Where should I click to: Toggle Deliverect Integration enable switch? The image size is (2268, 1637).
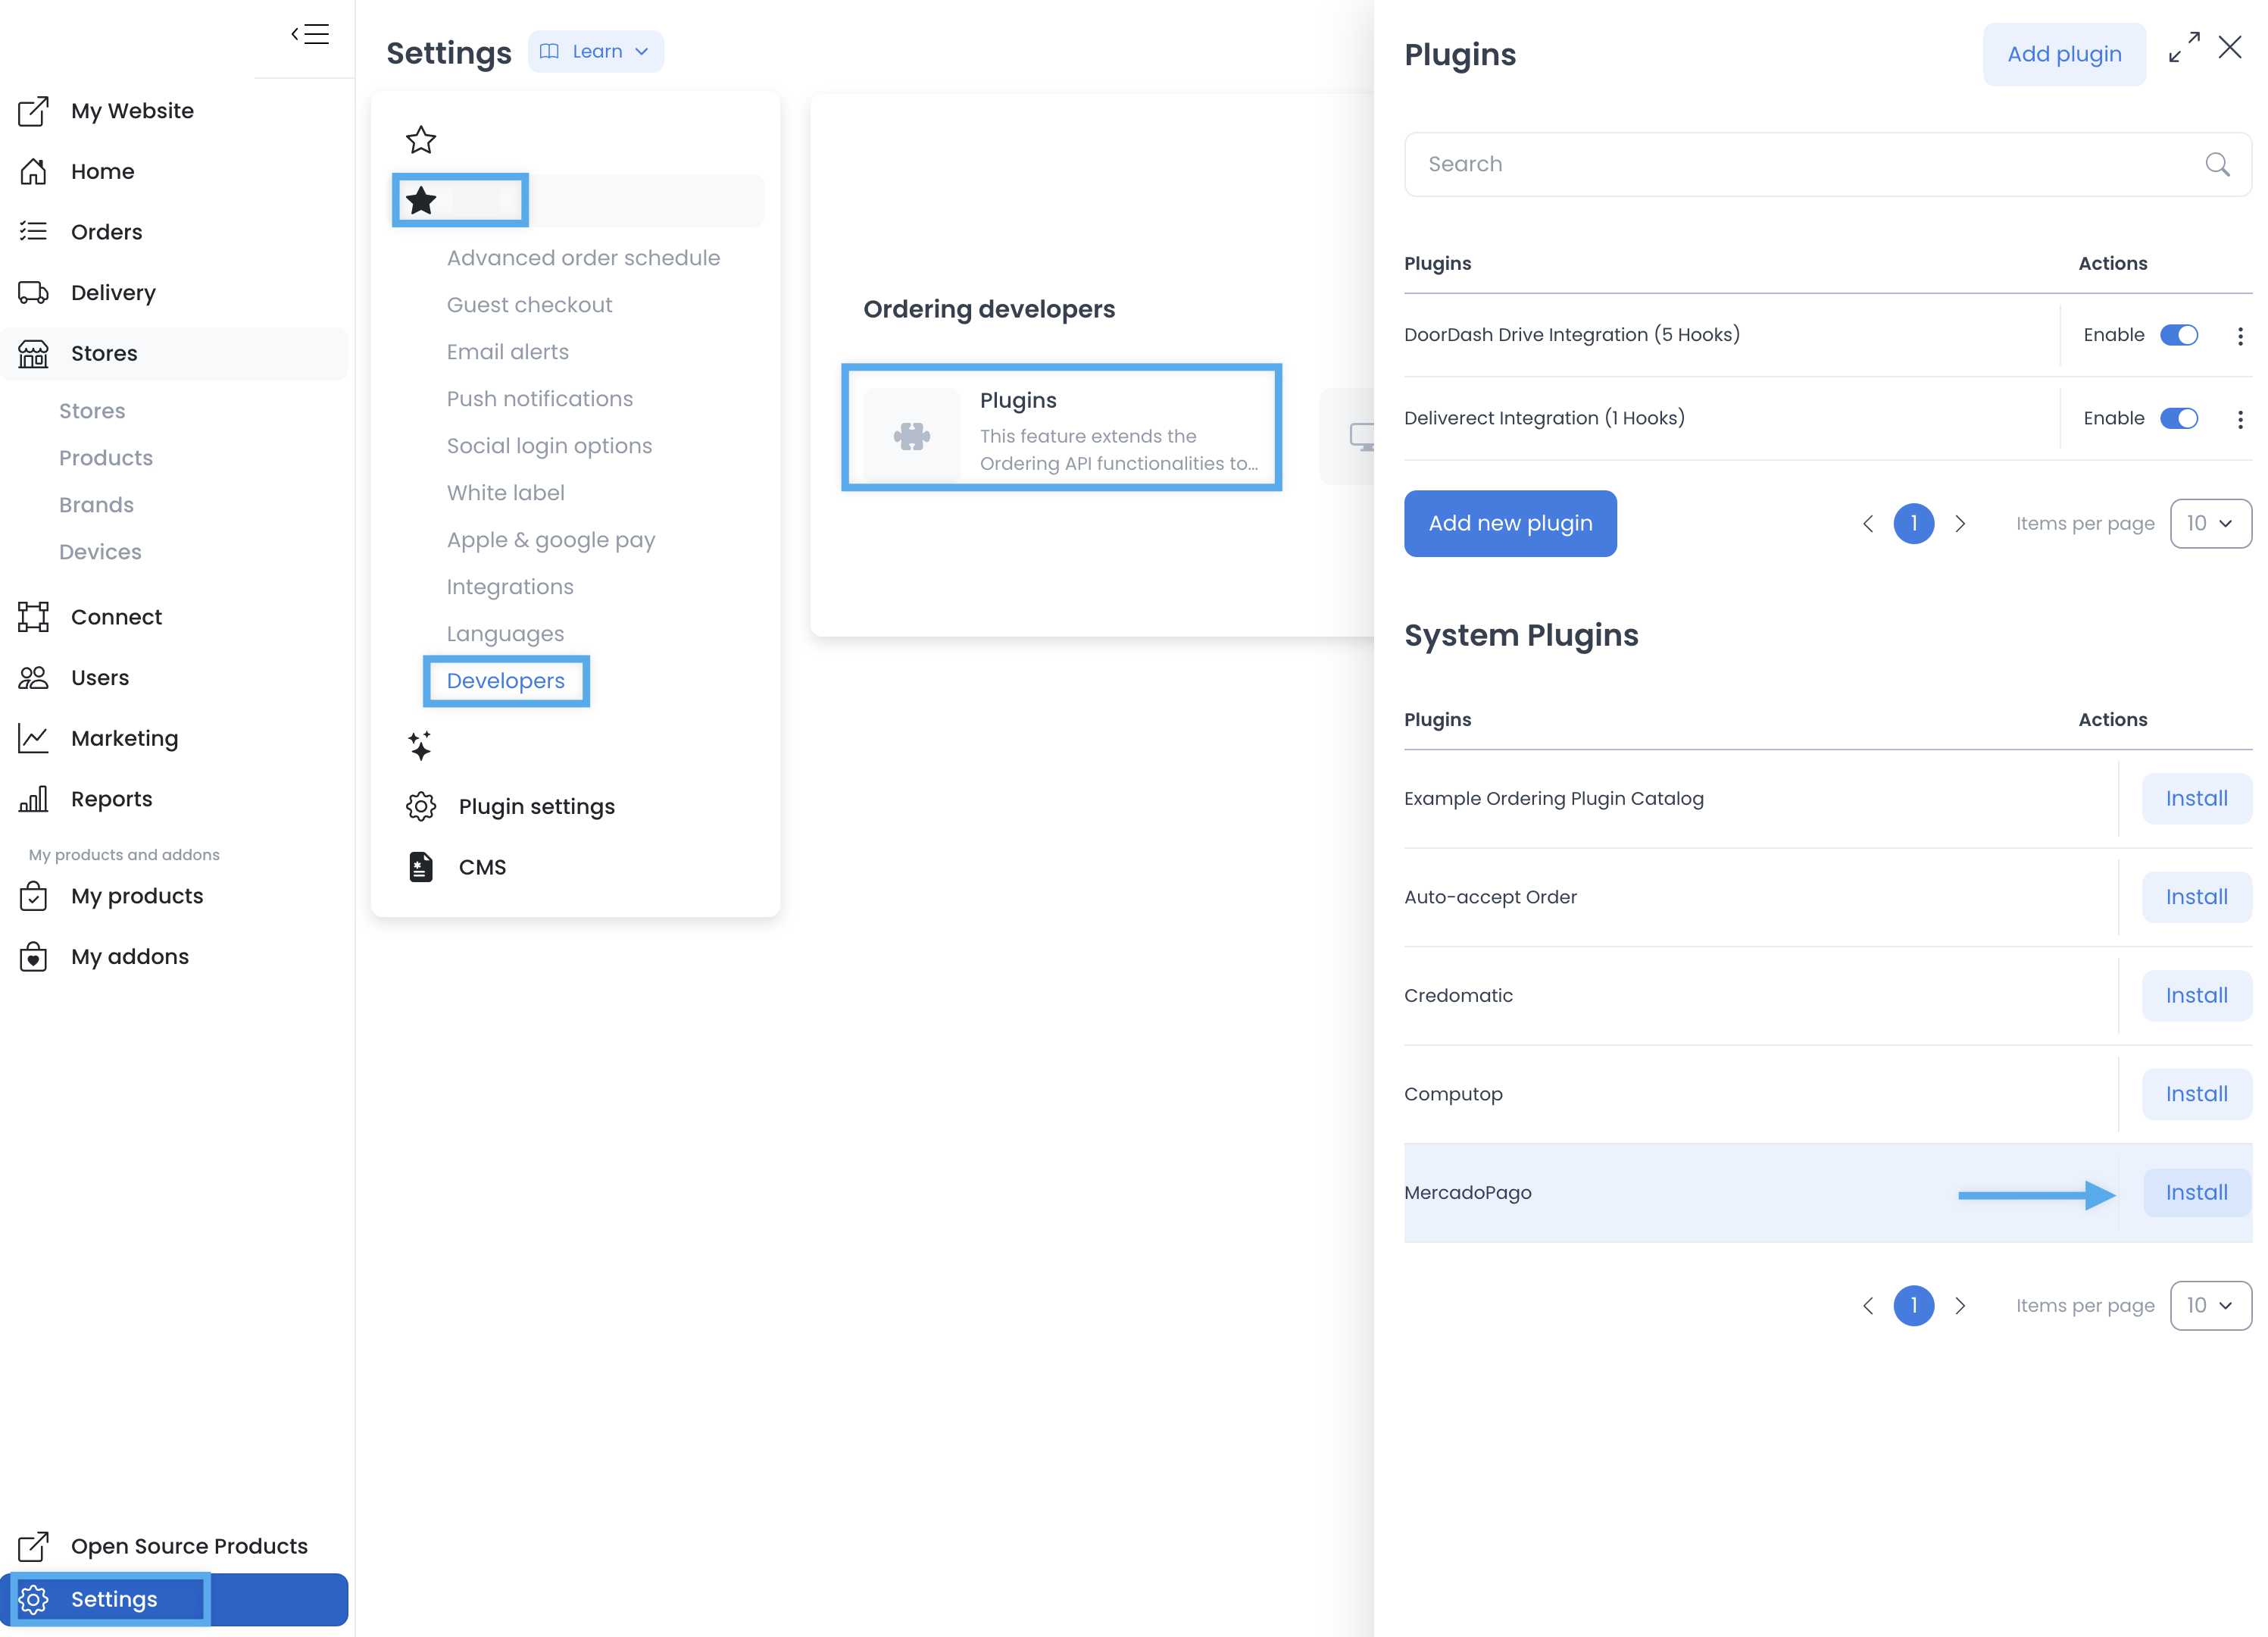pyautogui.click(x=2179, y=418)
